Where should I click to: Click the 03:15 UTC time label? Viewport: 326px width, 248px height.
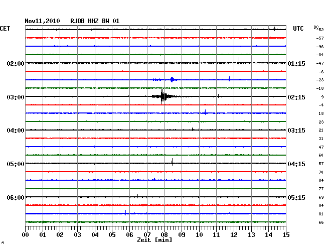tap(296, 131)
